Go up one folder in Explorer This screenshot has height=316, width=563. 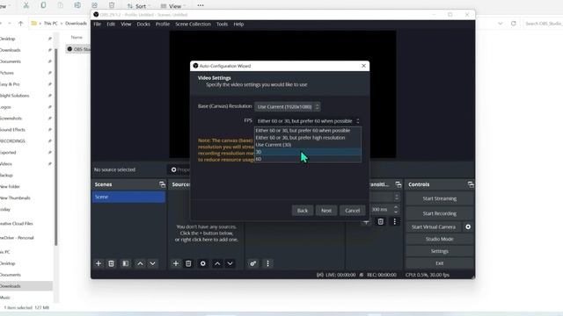tap(20, 24)
